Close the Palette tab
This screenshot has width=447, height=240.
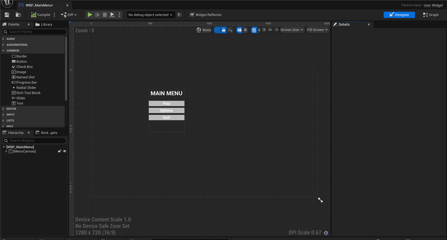[28, 25]
